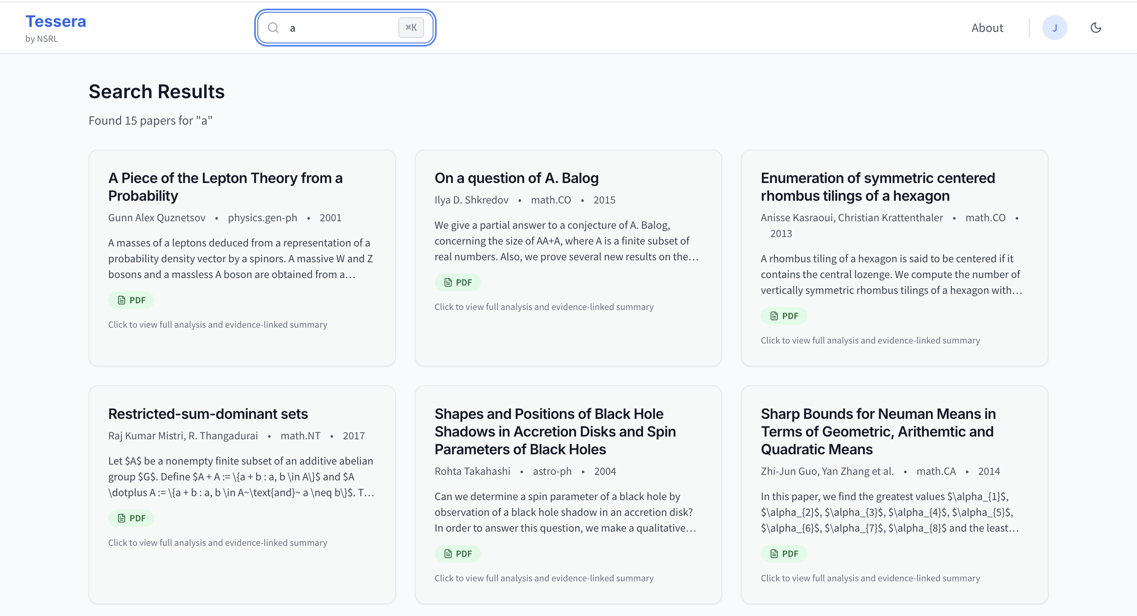This screenshot has width=1137, height=616.
Task: Click the Search Results heading
Action: pyautogui.click(x=157, y=92)
